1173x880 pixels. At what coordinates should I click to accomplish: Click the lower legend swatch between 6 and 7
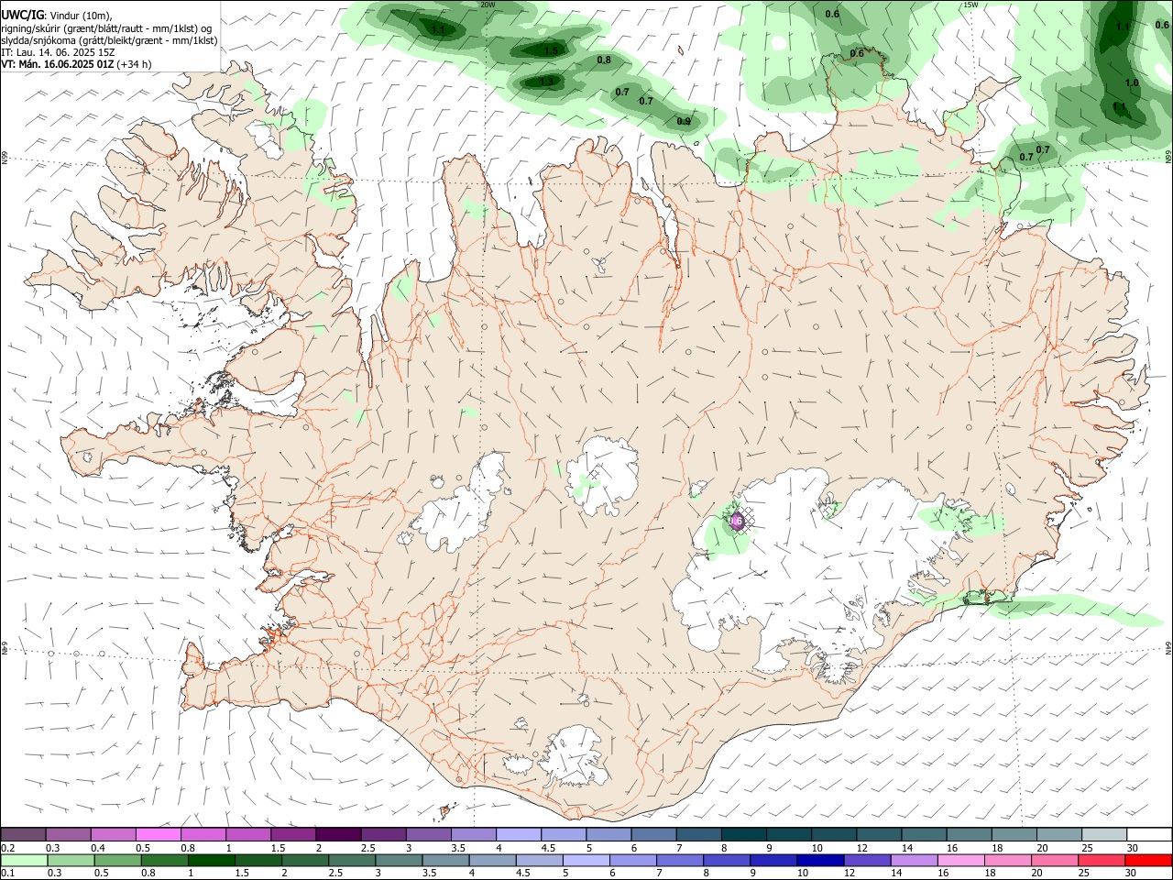tap(633, 860)
